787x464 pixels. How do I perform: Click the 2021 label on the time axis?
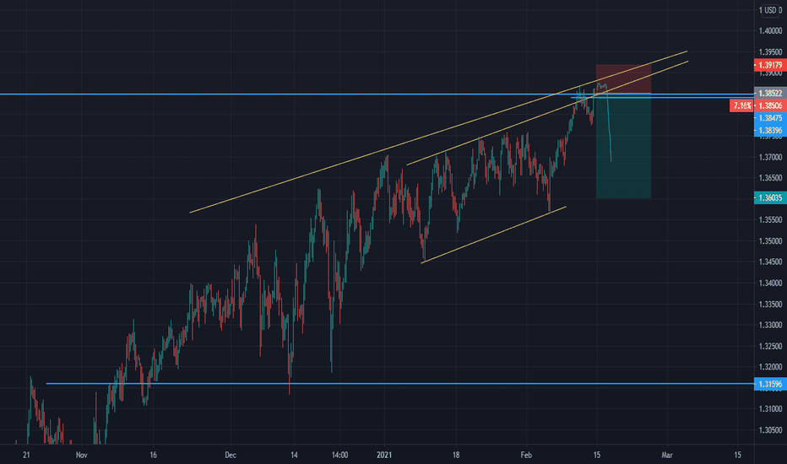coord(384,456)
